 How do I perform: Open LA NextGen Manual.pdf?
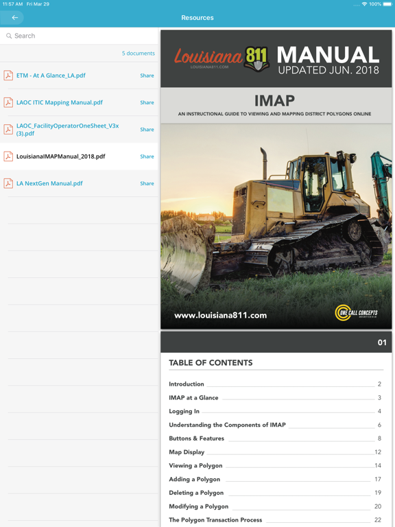(x=49, y=183)
